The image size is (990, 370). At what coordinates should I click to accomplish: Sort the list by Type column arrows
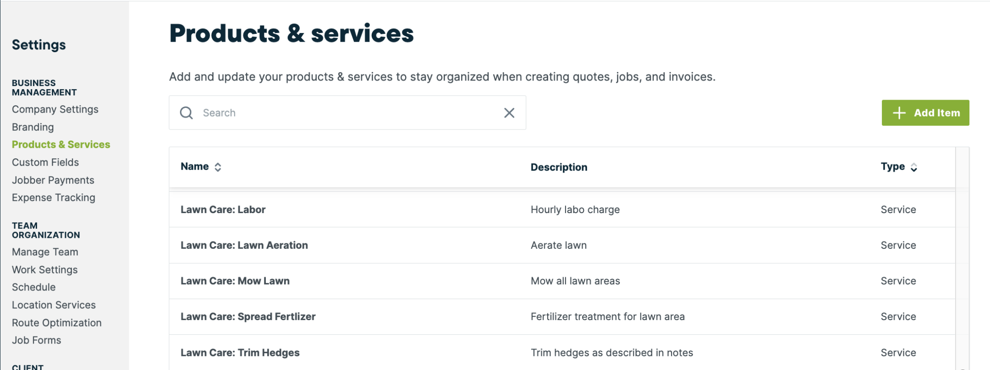(x=913, y=167)
